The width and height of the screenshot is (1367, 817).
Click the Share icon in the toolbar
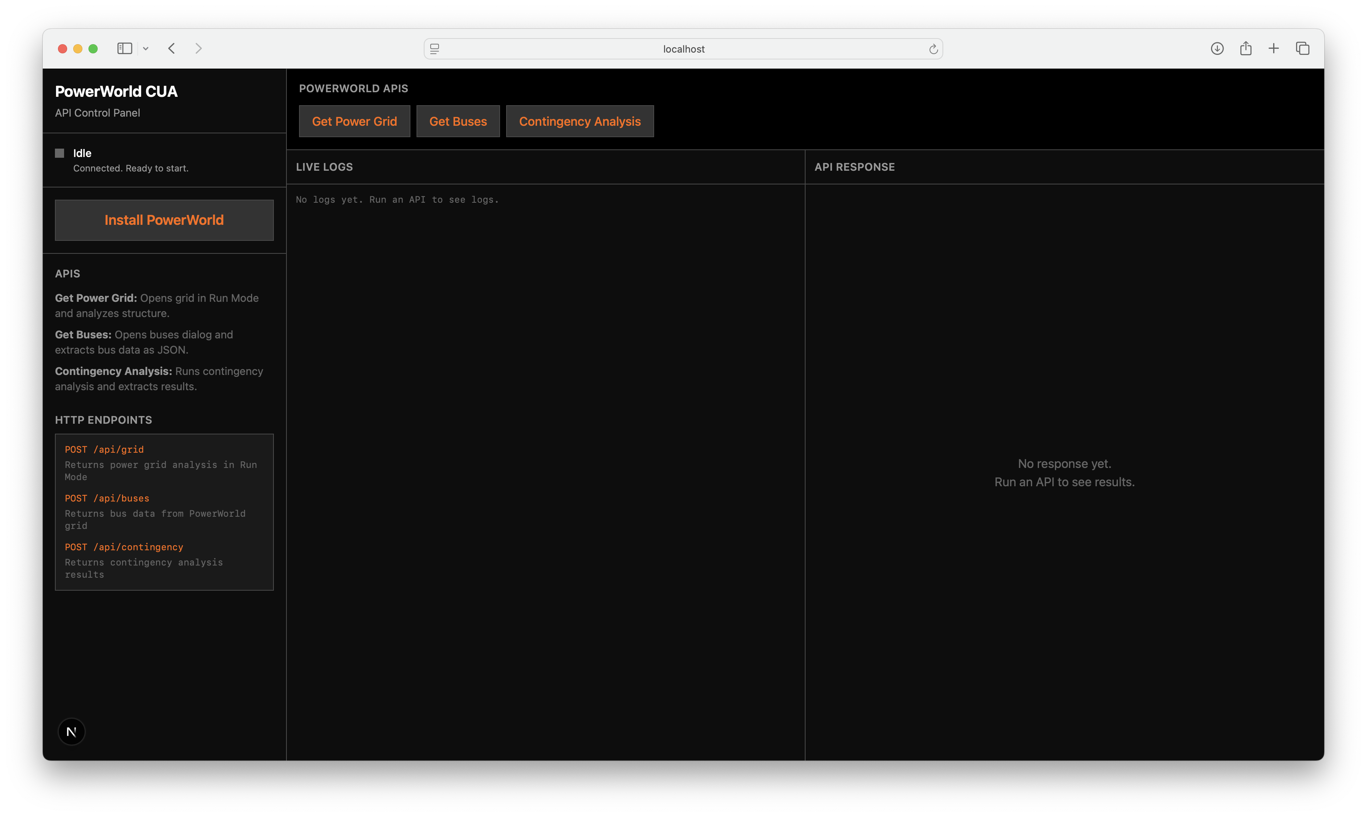click(x=1246, y=48)
